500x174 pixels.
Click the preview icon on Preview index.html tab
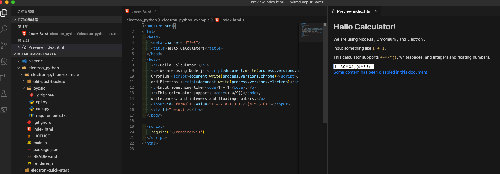[x=333, y=11]
